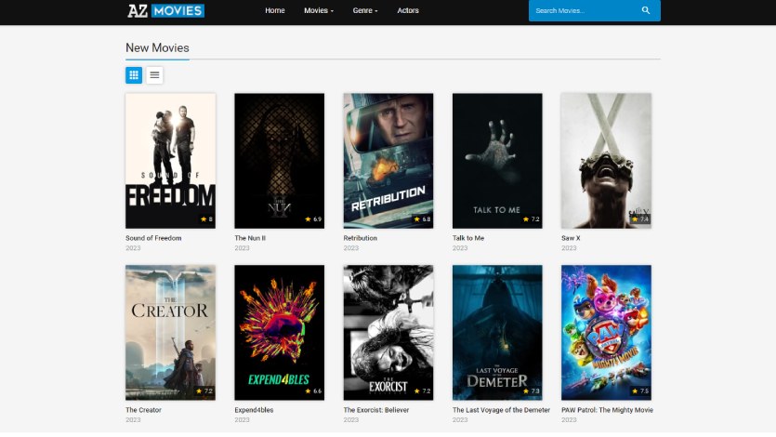Click the search magnifier icon
The image size is (776, 437).
click(646, 10)
